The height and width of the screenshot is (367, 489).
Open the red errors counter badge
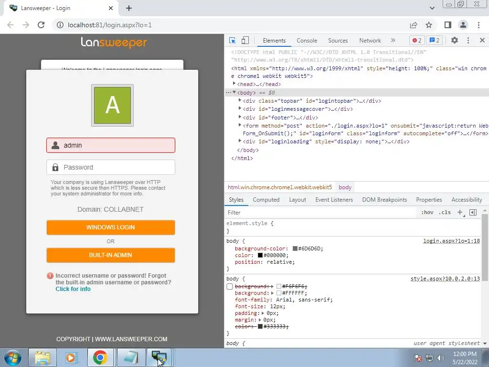pos(416,40)
